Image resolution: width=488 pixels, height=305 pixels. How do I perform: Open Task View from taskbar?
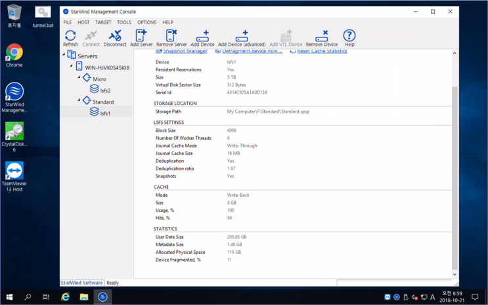coord(46,297)
